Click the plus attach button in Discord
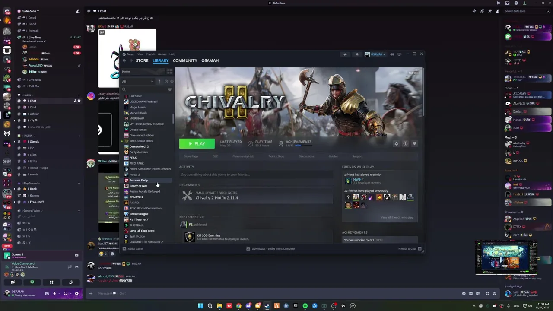This screenshot has height=311, width=553. pyautogui.click(x=91, y=293)
